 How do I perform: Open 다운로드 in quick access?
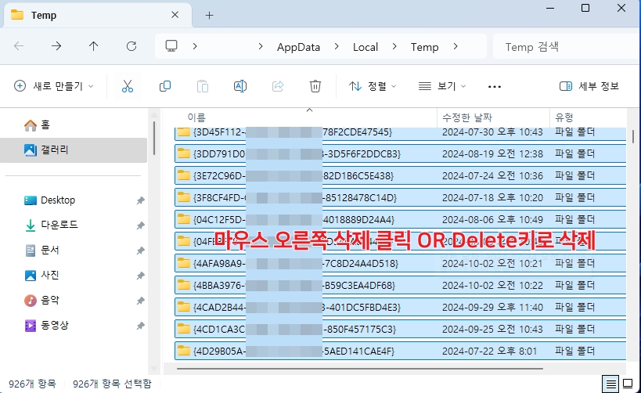(51, 225)
